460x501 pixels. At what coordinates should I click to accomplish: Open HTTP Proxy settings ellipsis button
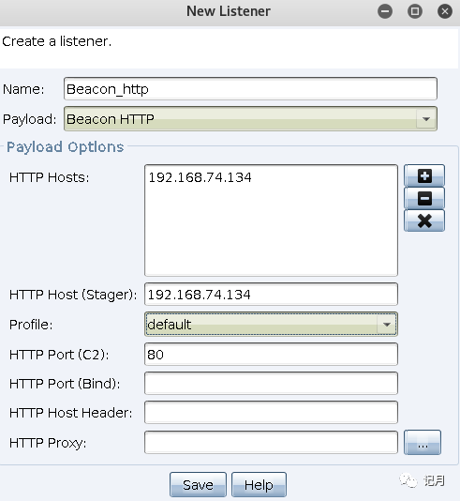423,443
